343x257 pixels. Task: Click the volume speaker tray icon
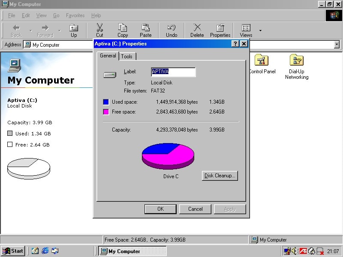[294, 251]
